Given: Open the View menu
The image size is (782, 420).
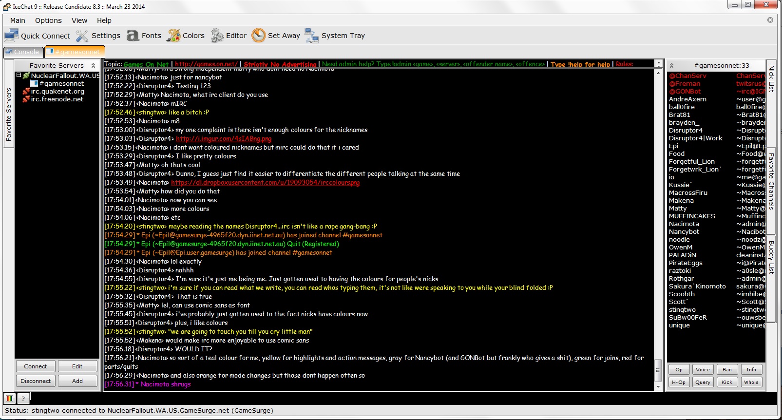Looking at the screenshot, I should pyautogui.click(x=79, y=20).
